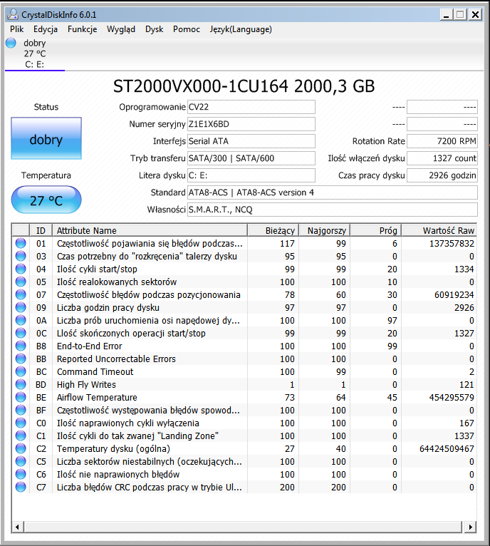Click raw value 137357832
Viewport: 490px width, 546px height.
click(x=452, y=243)
